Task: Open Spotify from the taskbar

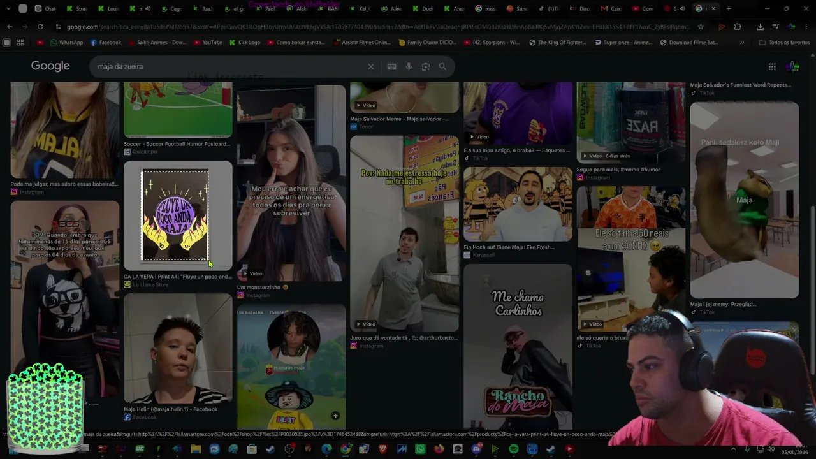Action: [514, 449]
